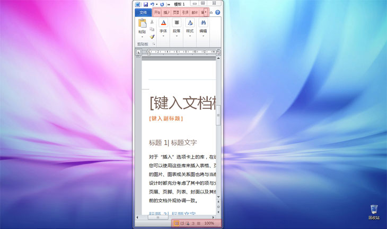Switch to Print Layout view in status bar
The width and height of the screenshot is (387, 229).
point(176,223)
